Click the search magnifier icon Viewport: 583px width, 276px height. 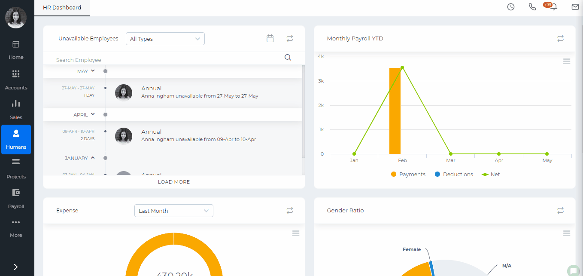pos(288,58)
